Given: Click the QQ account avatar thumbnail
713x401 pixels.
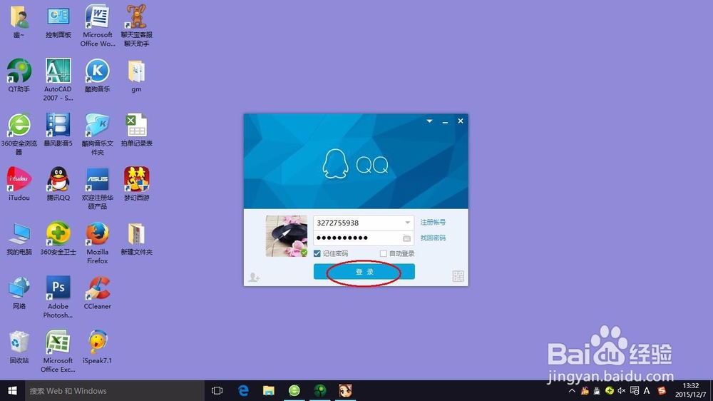Looking at the screenshot, I should coord(286,235).
